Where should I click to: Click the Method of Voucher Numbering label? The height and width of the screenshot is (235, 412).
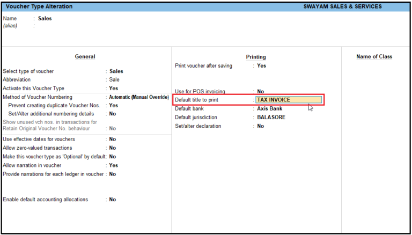38,97
